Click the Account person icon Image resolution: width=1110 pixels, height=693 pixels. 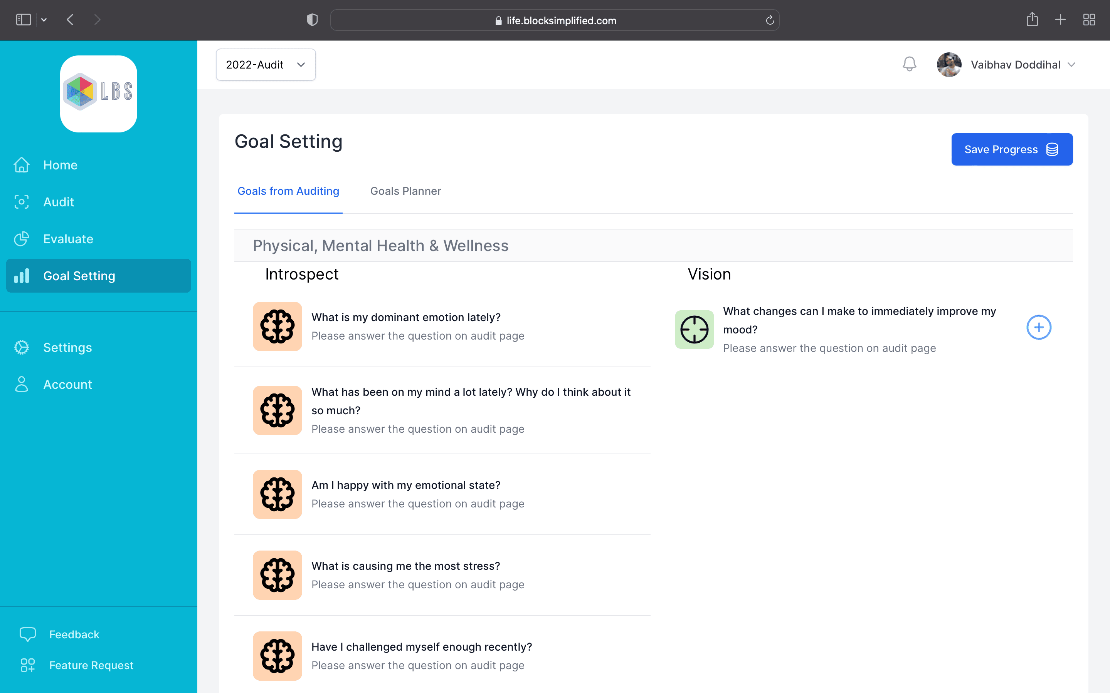22,385
